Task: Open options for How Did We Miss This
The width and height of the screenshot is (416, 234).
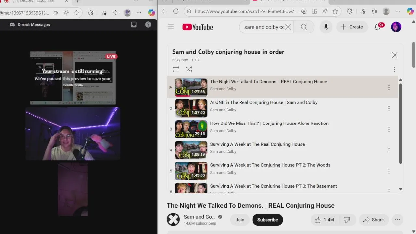Action: pyautogui.click(x=389, y=129)
